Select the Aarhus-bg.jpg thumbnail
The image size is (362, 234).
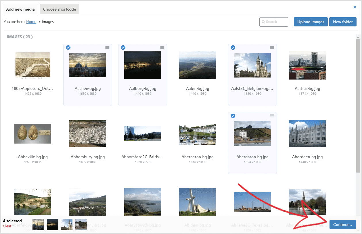click(307, 65)
